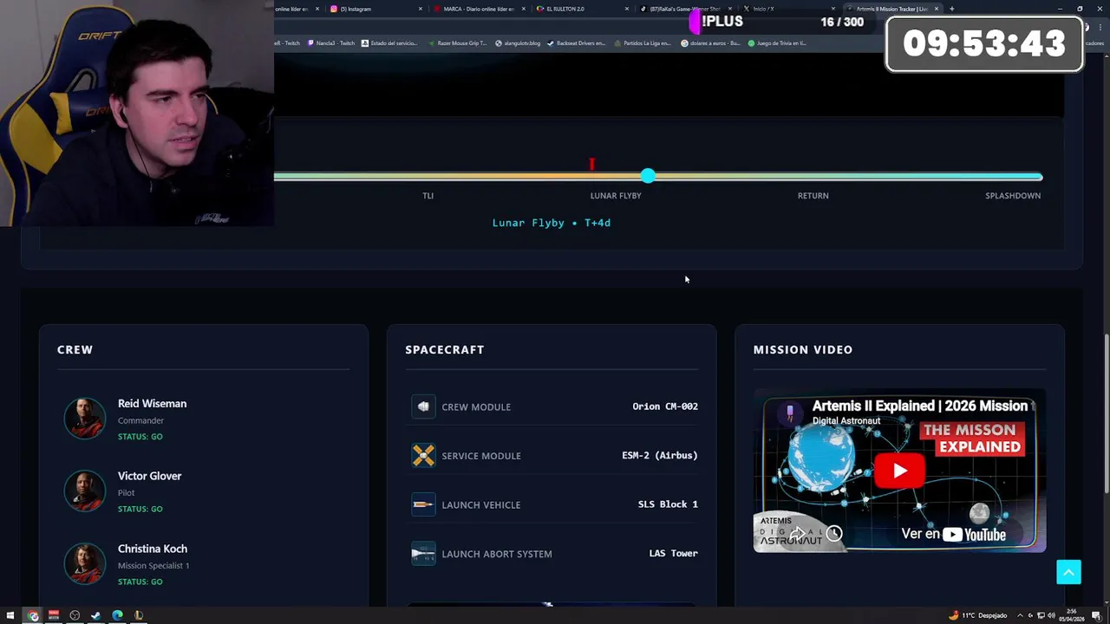The width and height of the screenshot is (1110, 624).
Task: Click Ver en YouTube link
Action: (x=954, y=534)
